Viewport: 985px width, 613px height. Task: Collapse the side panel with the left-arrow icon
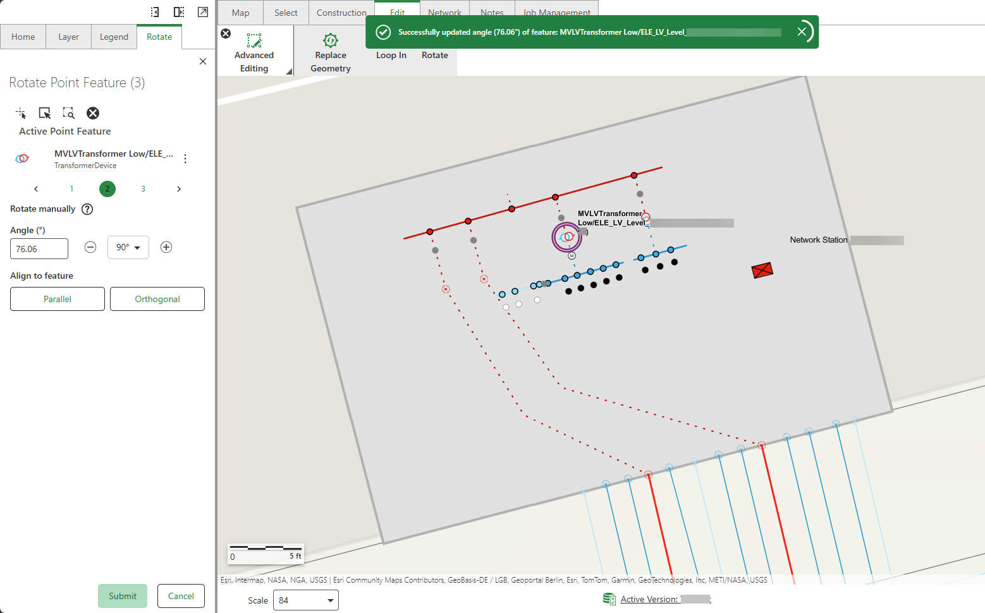[x=155, y=12]
